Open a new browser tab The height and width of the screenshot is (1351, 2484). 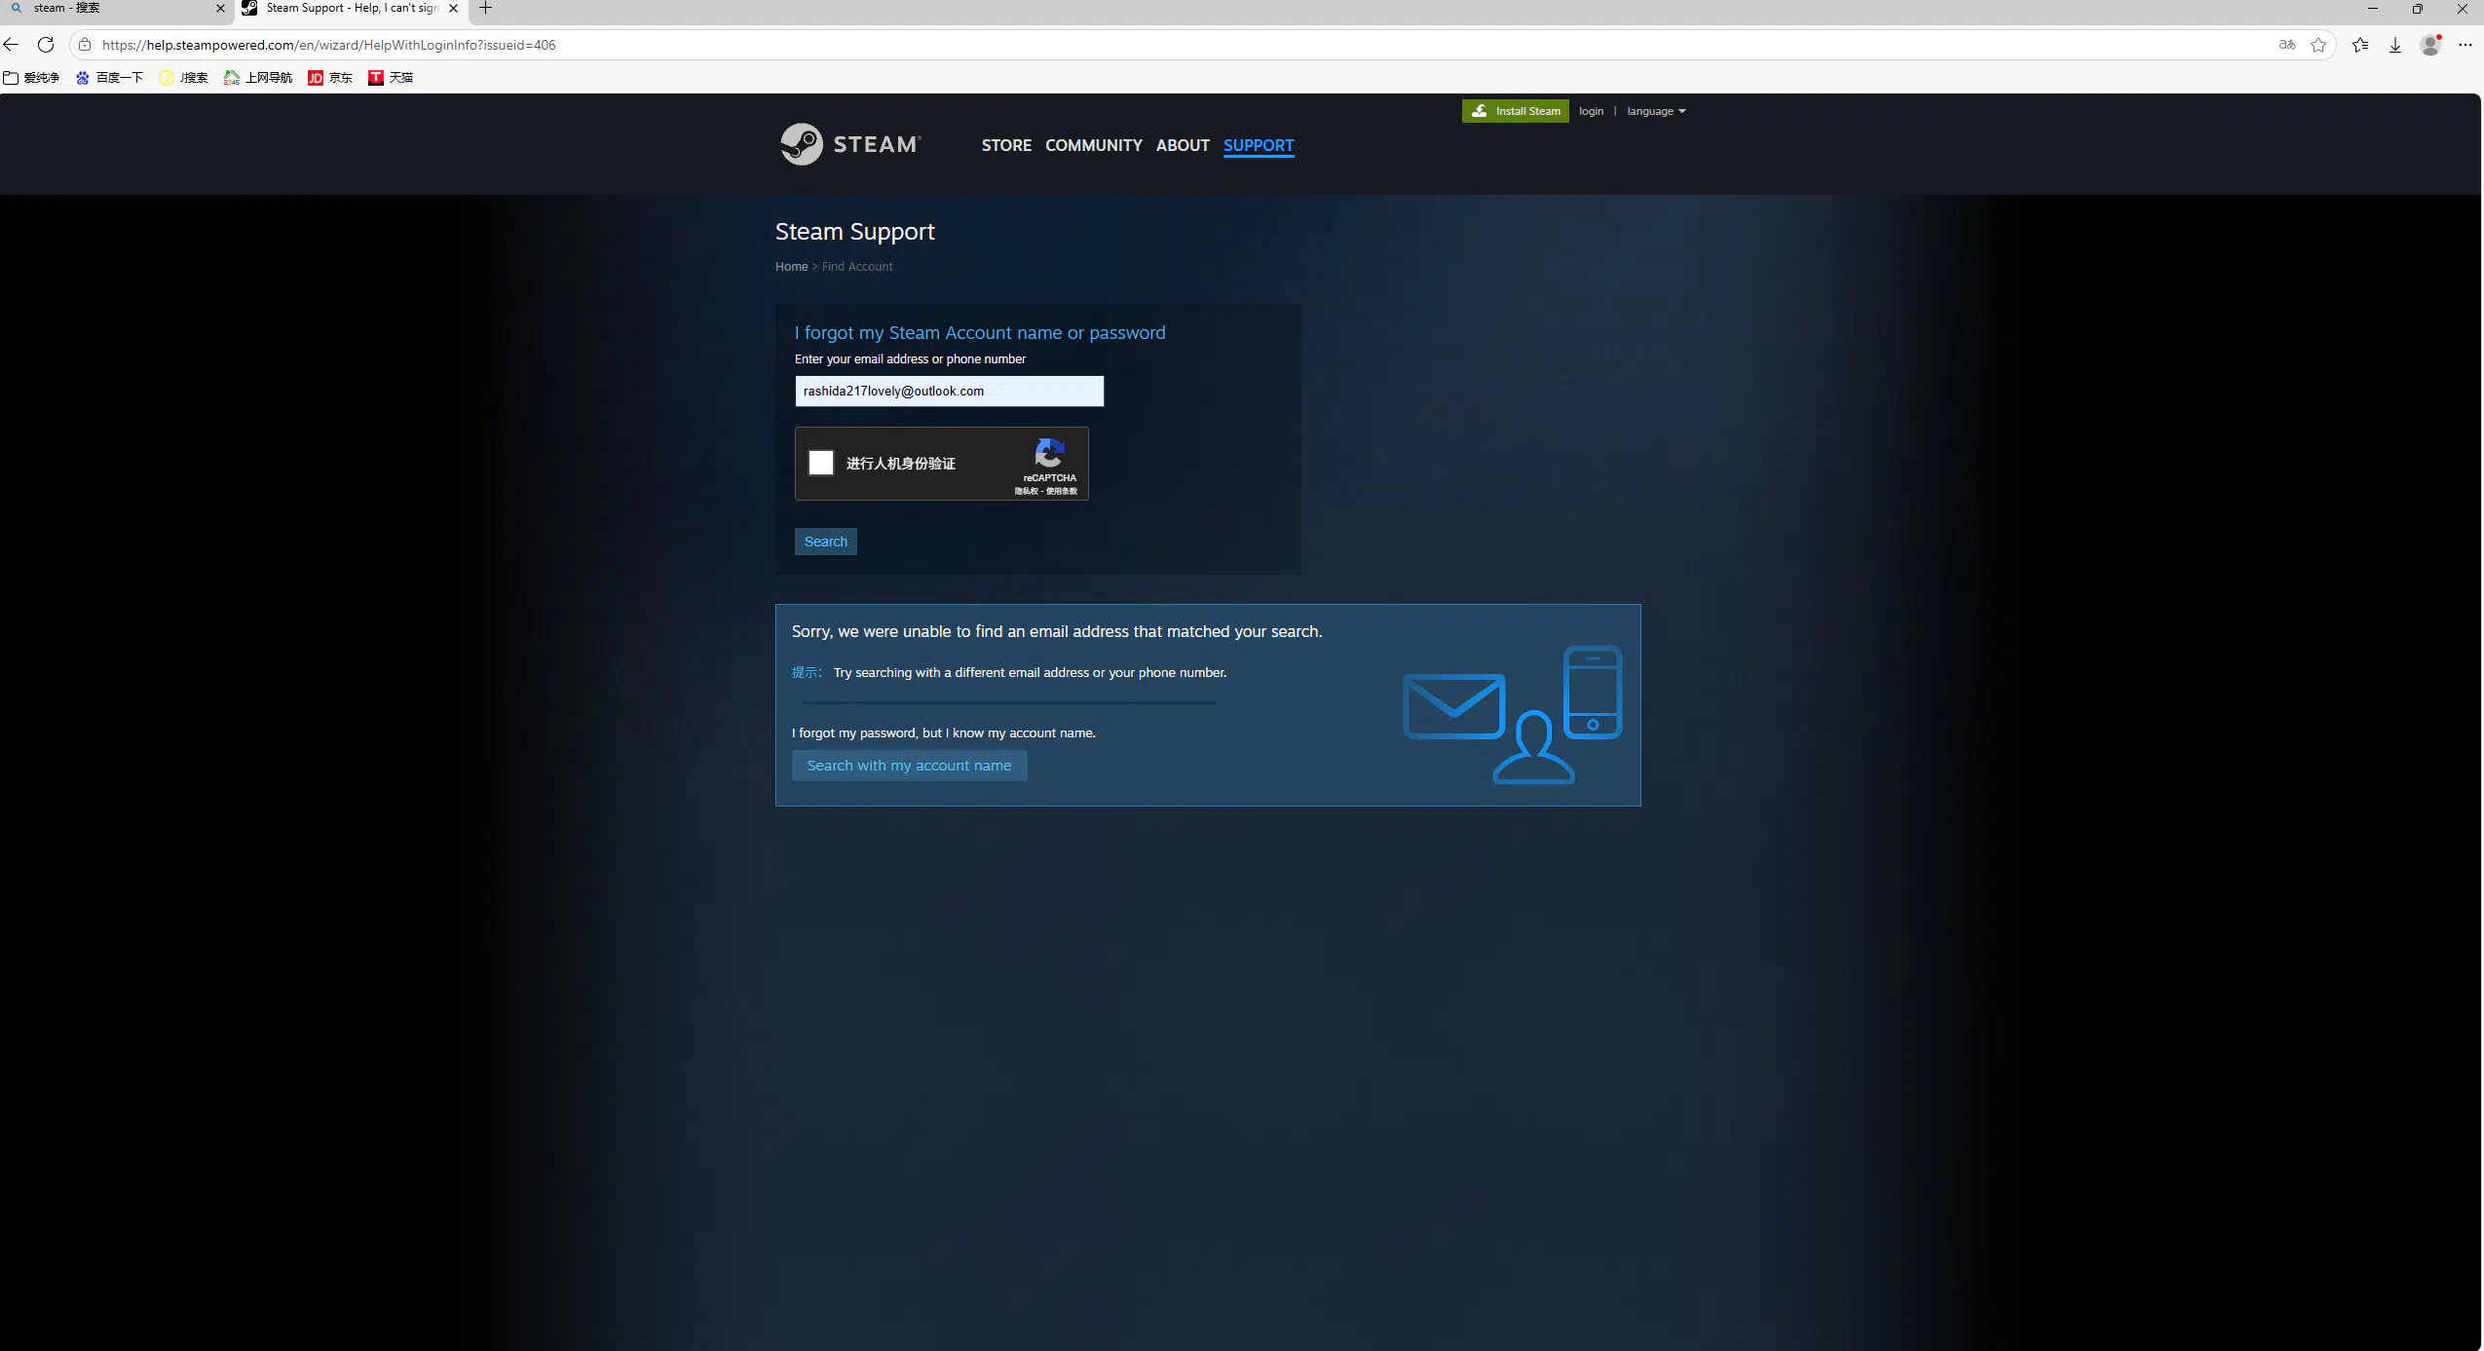(486, 9)
